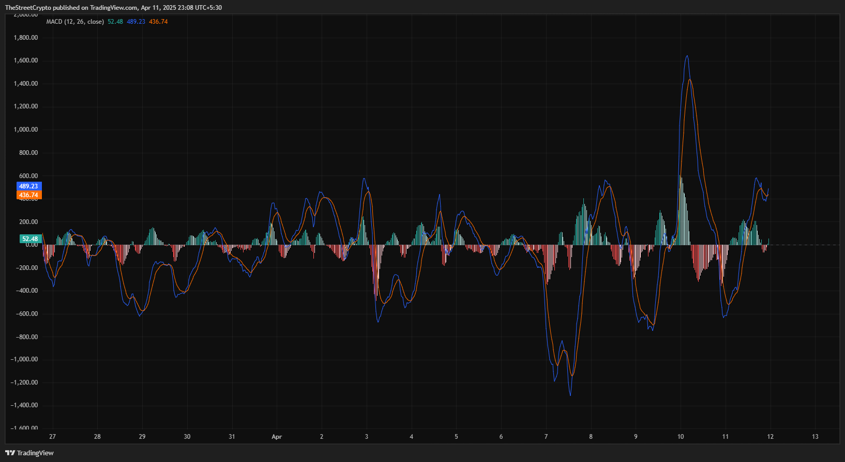The width and height of the screenshot is (845, 462).
Task: Click the orange 436.74 price axis label
Action: point(29,195)
